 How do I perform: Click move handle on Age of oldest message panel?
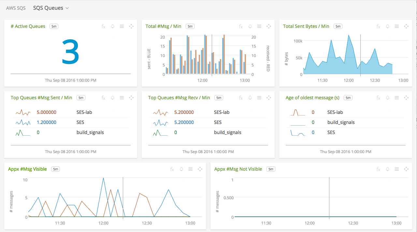[x=406, y=98]
